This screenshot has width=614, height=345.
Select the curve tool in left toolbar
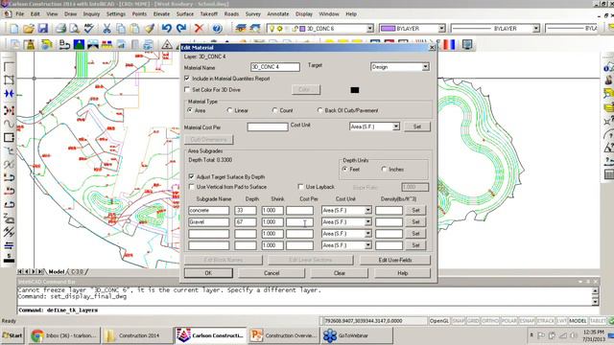point(9,124)
